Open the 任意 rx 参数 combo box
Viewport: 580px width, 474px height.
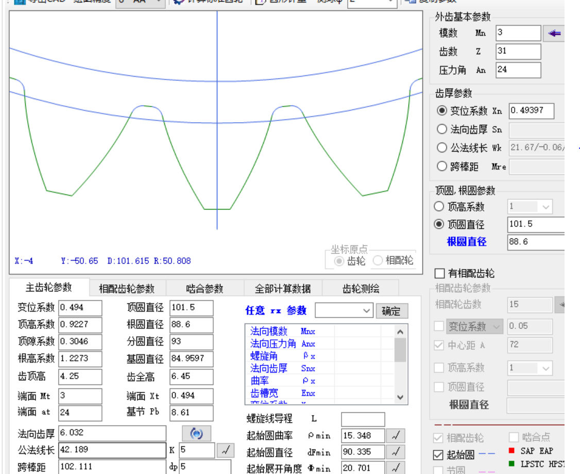[x=344, y=311]
